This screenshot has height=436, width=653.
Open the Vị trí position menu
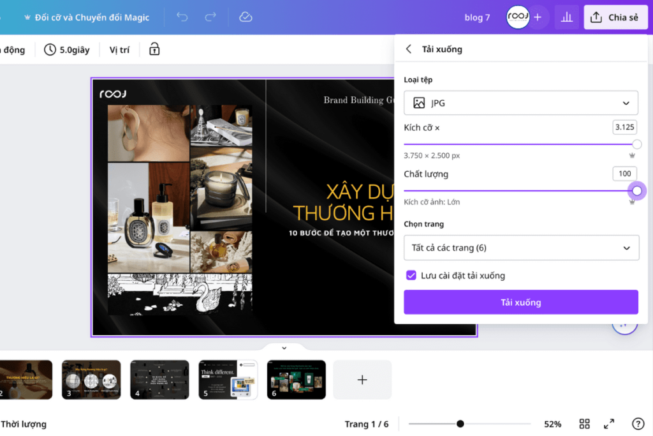pyautogui.click(x=119, y=50)
